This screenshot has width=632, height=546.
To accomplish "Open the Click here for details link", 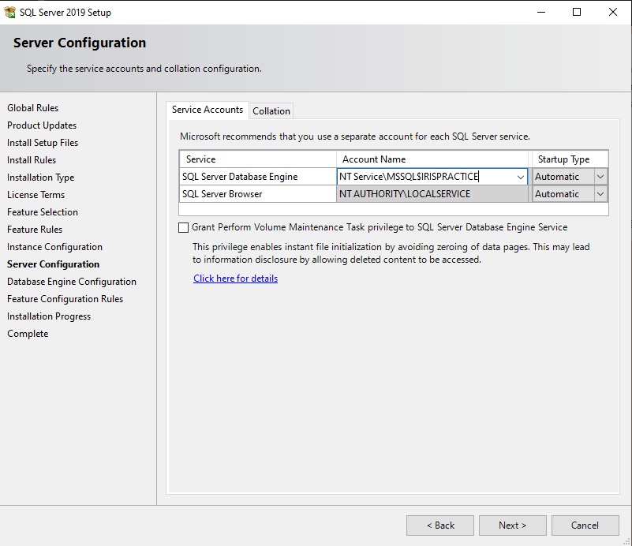I will [235, 279].
